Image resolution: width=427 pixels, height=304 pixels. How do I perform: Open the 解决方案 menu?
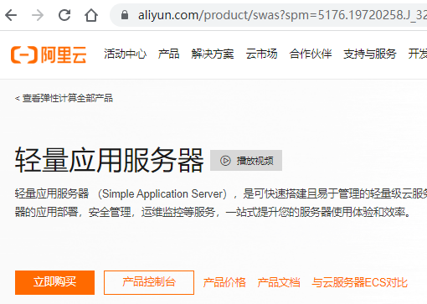click(x=213, y=54)
